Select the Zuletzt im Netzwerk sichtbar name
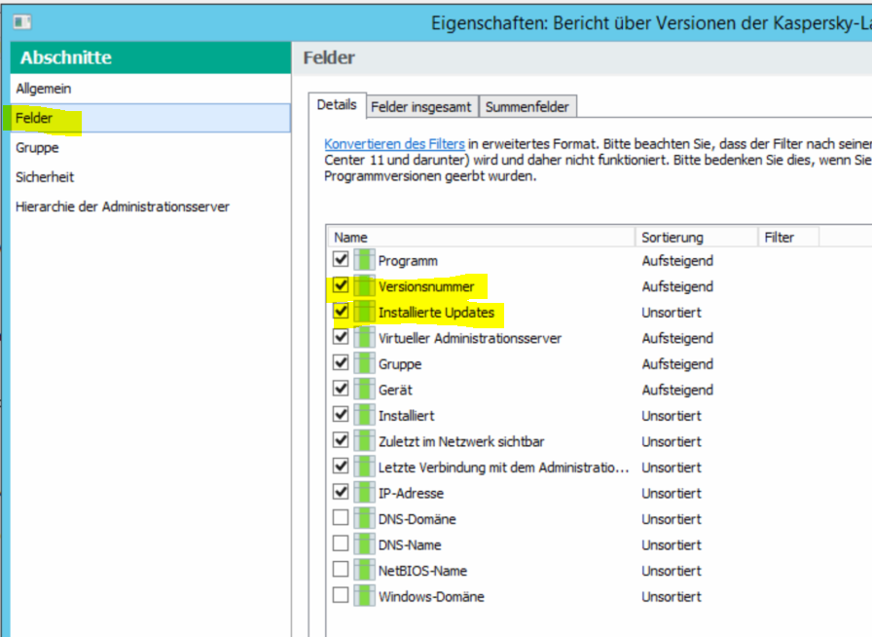 (461, 441)
